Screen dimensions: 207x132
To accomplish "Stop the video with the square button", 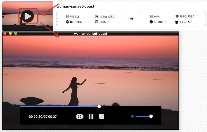I will (102, 116).
